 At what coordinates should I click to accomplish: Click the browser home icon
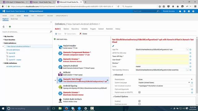[178, 6]
